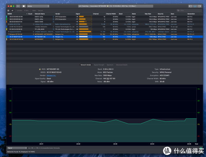Sort table by BSSID column

point(10,14)
